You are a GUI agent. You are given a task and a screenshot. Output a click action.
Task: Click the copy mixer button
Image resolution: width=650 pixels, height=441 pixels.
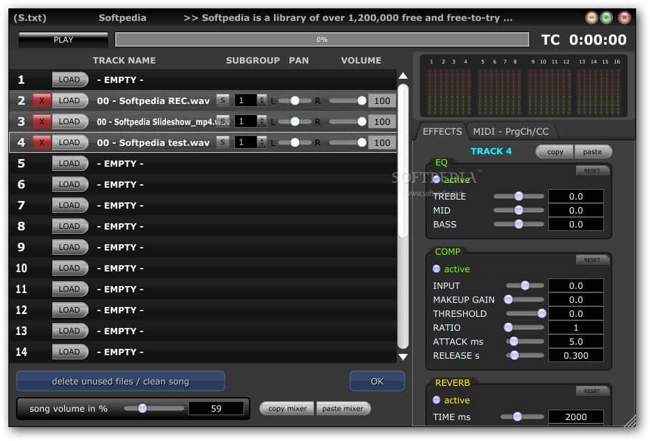[x=287, y=408]
